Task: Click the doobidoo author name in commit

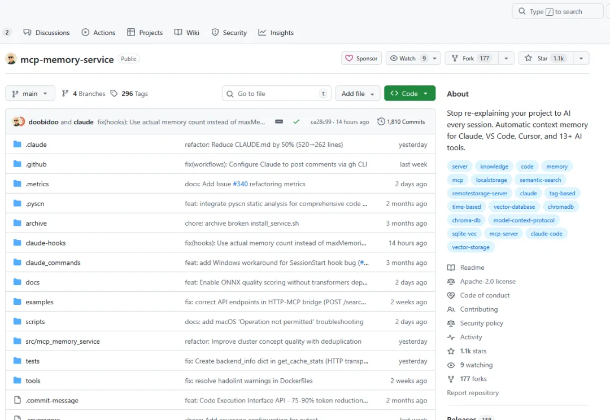Action: (x=43, y=122)
